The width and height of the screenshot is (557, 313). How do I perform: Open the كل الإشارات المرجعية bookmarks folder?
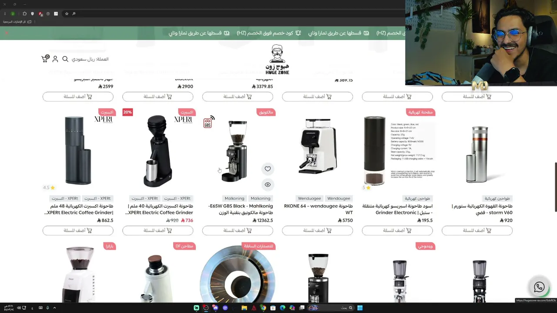click(17, 22)
